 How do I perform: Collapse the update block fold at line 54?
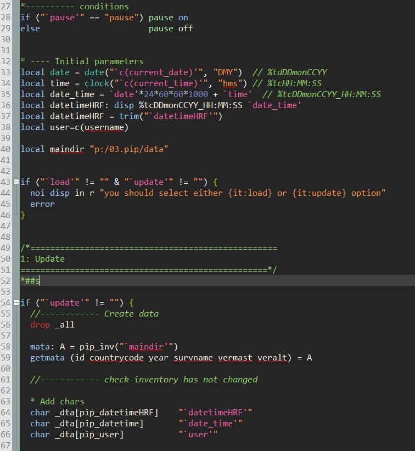click(x=16, y=303)
